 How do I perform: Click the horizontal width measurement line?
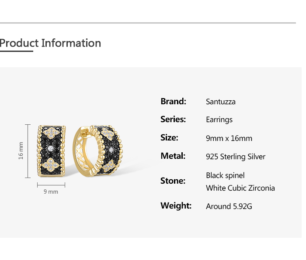[51, 185]
